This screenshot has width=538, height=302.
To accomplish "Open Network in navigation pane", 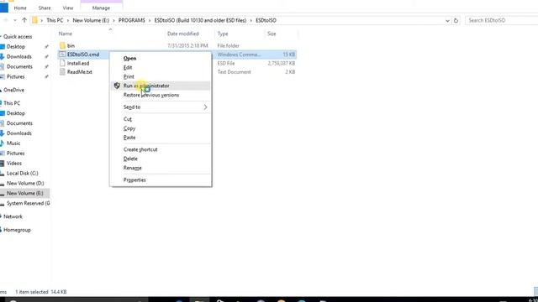I will coord(13,216).
